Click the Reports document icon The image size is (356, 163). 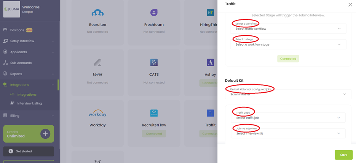(x=5, y=74)
